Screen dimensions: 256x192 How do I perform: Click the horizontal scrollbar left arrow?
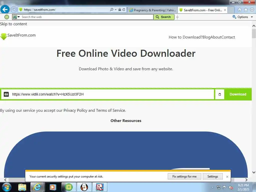pos(5,180)
